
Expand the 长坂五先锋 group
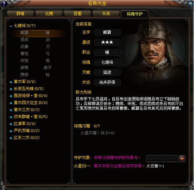11,89
